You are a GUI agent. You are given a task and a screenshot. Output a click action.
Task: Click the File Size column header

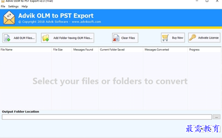coord(62,50)
